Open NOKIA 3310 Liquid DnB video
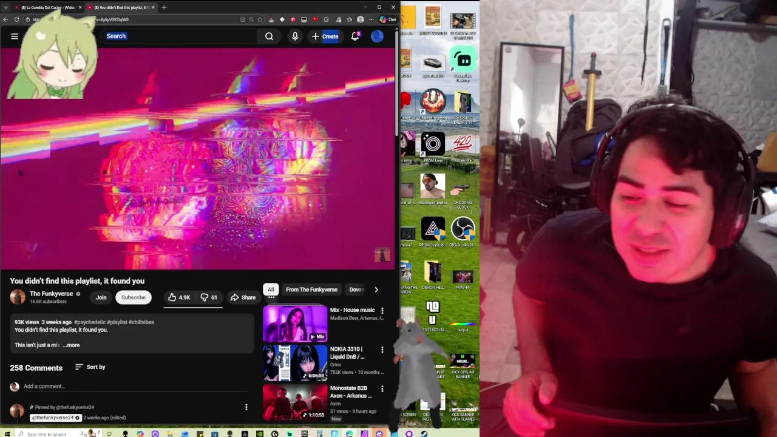 (295, 362)
